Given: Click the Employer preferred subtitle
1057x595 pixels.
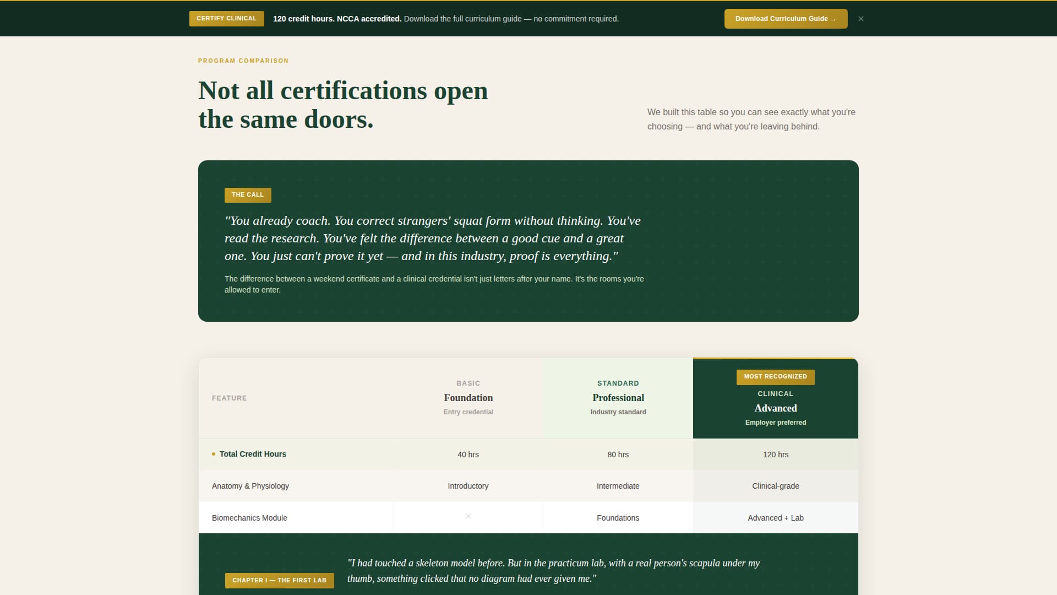Looking at the screenshot, I should [x=775, y=423].
